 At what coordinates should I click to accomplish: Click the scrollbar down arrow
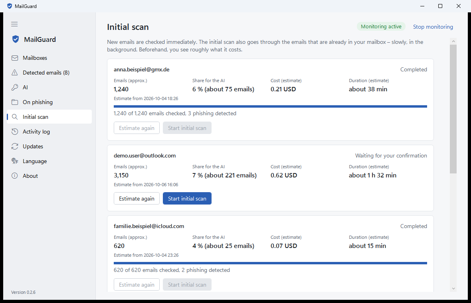pos(453,289)
